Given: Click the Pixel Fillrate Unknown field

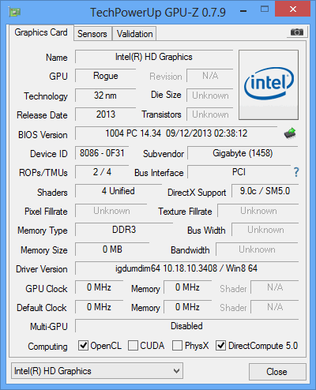Looking at the screenshot, I should [111, 211].
